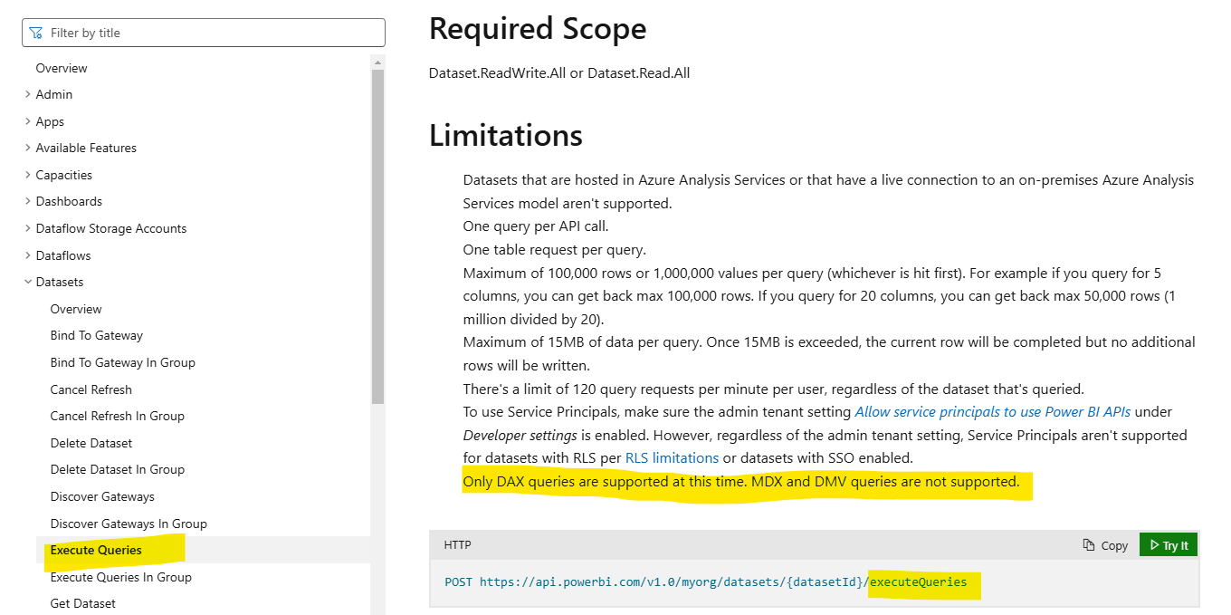The width and height of the screenshot is (1231, 615).
Task: Open Cancel Refresh In Group article
Action: [x=118, y=416]
